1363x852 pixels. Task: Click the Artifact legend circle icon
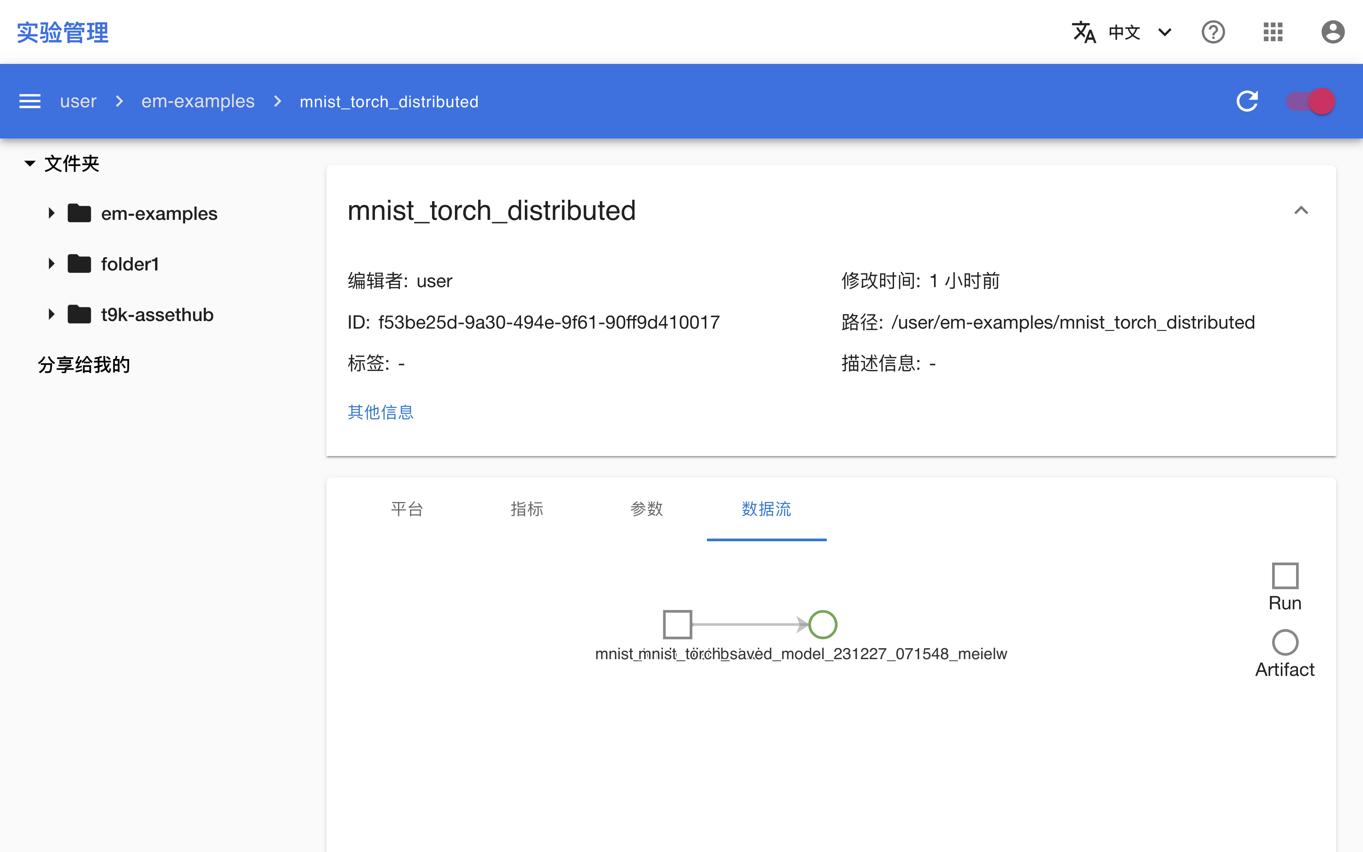(x=1285, y=642)
